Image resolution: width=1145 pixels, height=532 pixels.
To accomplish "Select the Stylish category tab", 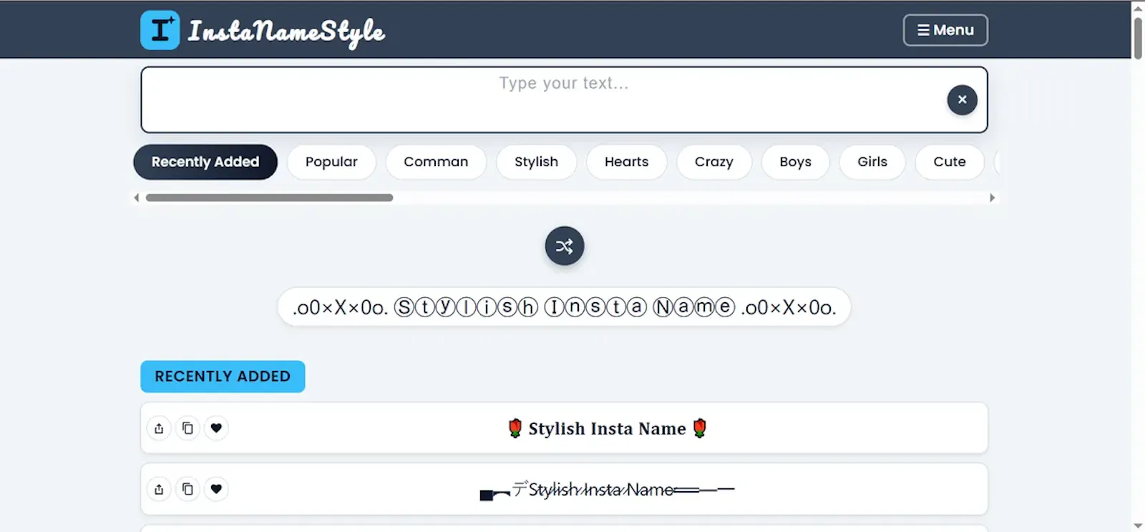I will pyautogui.click(x=536, y=162).
